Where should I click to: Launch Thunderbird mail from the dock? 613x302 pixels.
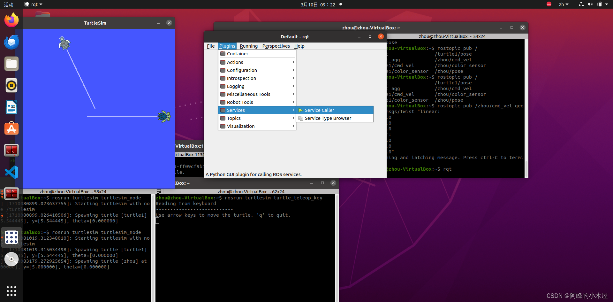[11, 42]
